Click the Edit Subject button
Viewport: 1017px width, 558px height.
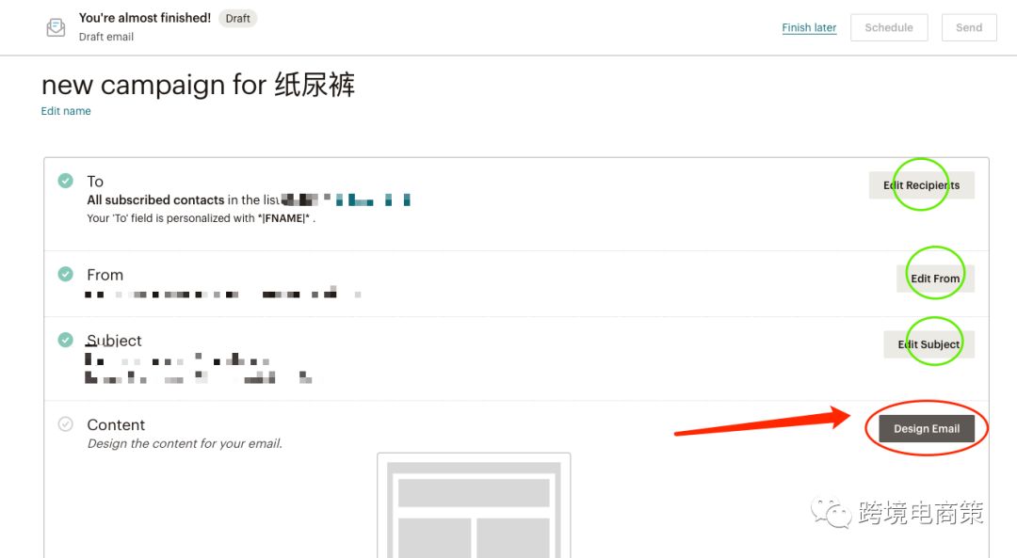pyautogui.click(x=928, y=344)
